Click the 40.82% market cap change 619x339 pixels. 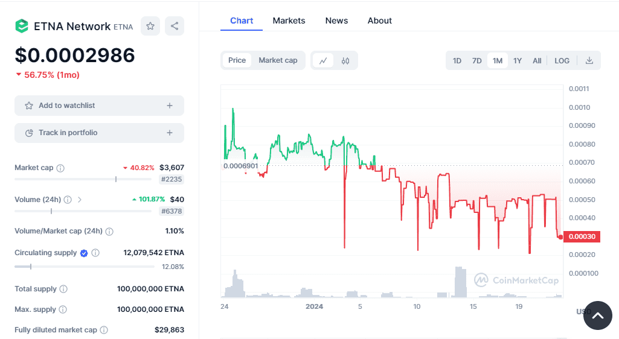[x=142, y=168]
